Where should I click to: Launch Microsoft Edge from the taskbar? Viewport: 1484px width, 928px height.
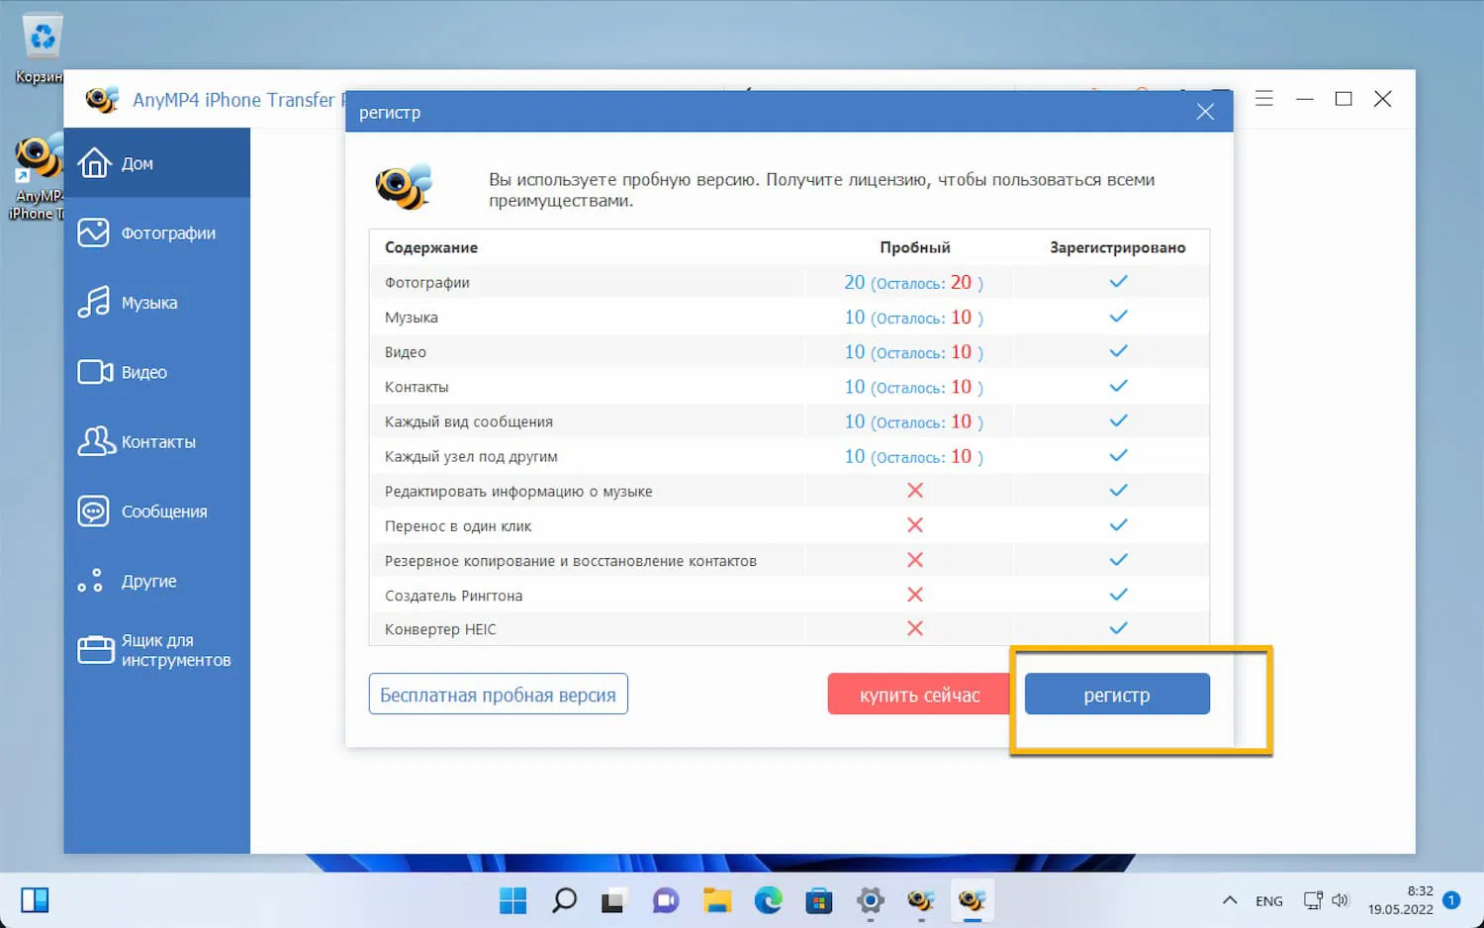(x=769, y=900)
